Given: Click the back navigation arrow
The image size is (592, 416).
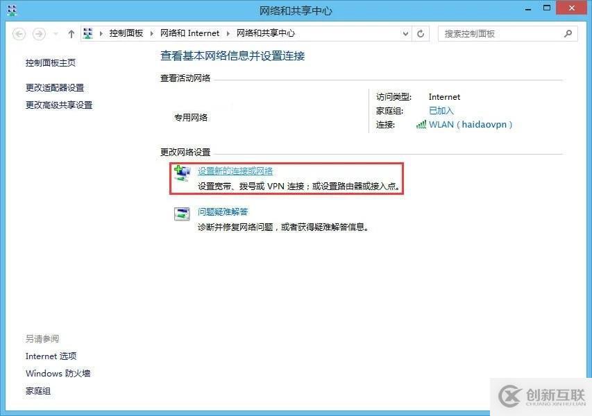Looking at the screenshot, I should point(21,33).
